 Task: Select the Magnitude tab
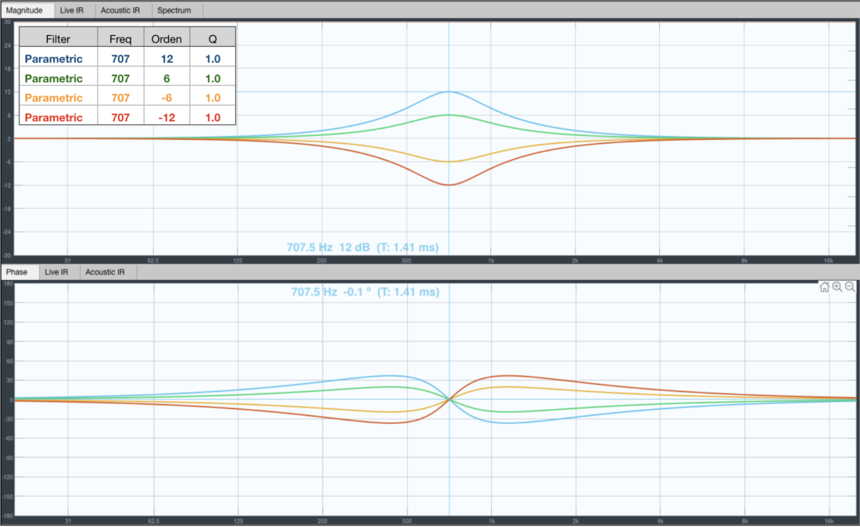coord(26,10)
